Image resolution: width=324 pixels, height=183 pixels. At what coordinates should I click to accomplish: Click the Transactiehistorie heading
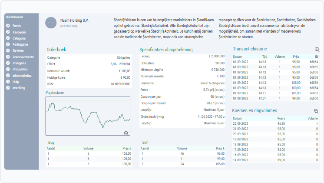(x=250, y=49)
